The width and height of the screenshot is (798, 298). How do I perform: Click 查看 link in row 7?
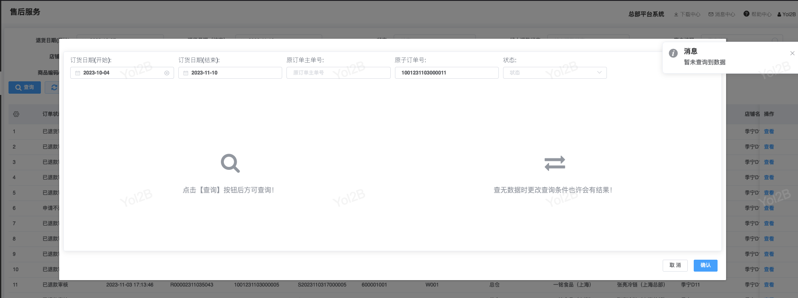pos(769,223)
